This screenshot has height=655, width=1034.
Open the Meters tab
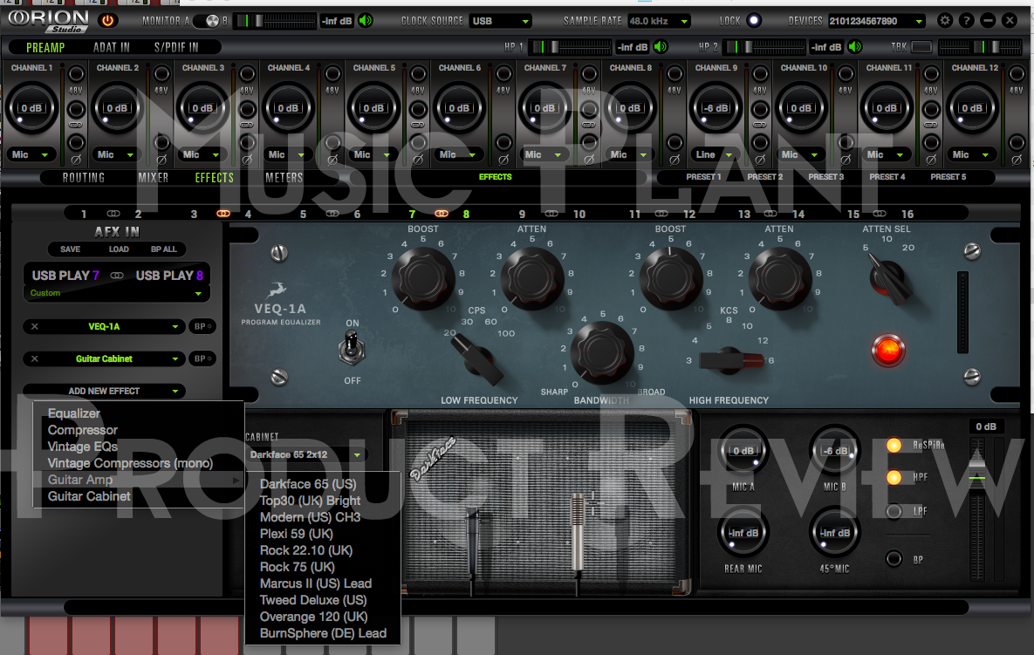284,178
